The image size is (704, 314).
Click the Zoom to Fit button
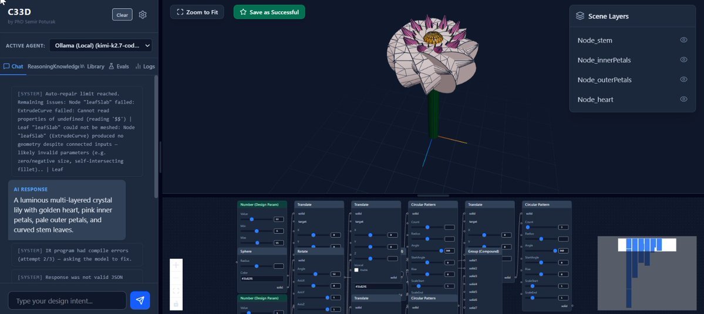(197, 12)
